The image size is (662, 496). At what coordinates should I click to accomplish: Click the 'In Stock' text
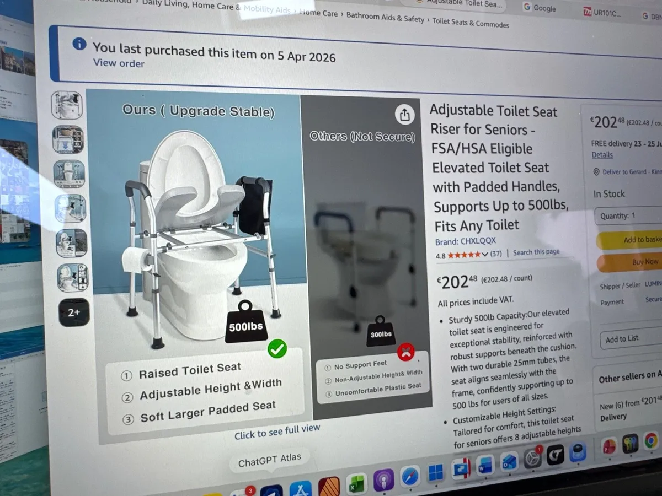pos(609,194)
